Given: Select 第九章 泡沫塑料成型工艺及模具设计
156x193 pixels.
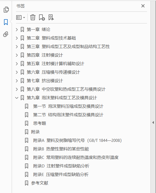Looking at the screenshot, I should pos(62,98).
